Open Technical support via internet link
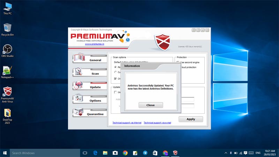This screenshot has width=279, height=157. point(127,123)
